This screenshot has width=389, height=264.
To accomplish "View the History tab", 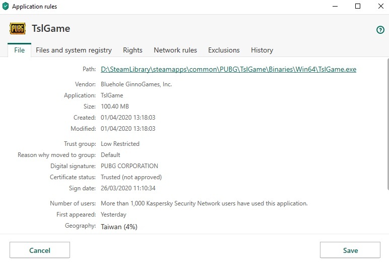I will coord(262,50).
